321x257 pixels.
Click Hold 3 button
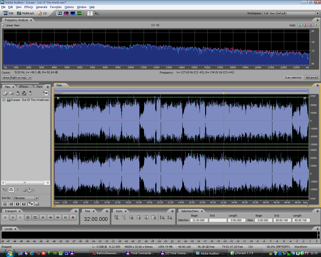tap(311, 25)
